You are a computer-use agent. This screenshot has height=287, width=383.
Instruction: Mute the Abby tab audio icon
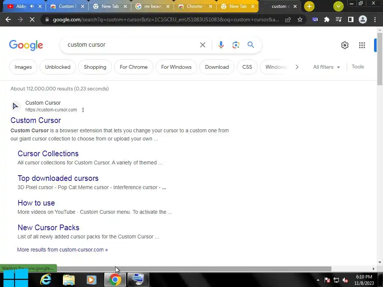(32, 6)
